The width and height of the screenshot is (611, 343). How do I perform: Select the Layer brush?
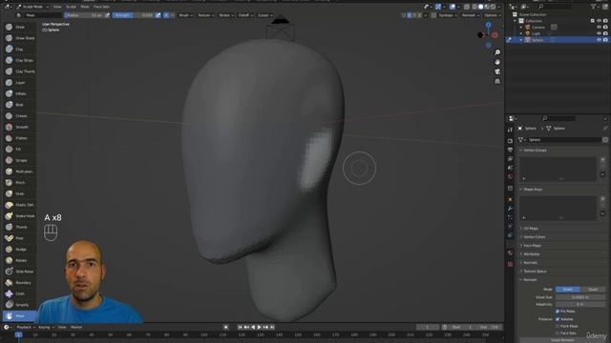click(19, 83)
